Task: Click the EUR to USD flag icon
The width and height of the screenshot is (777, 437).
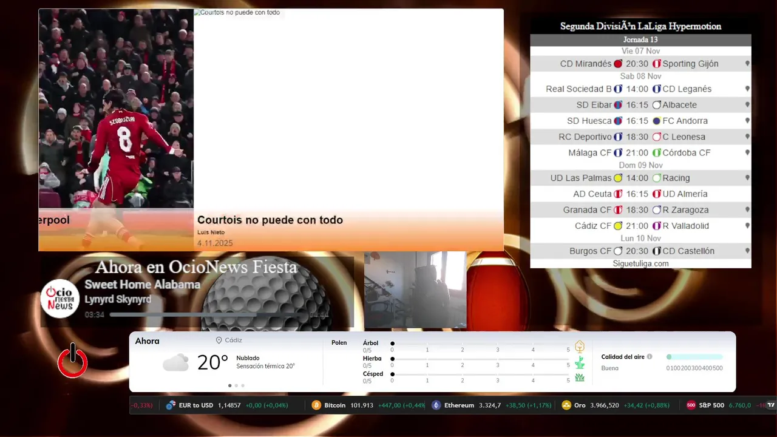Action: (171, 405)
